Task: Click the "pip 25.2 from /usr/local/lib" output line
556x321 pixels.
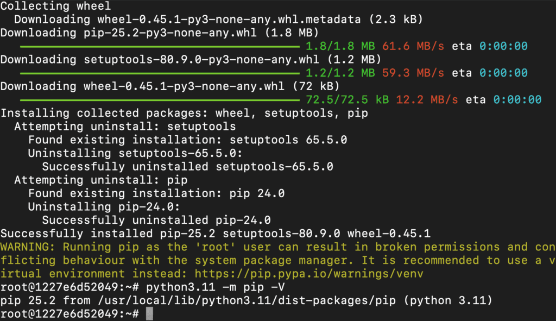Action: [247, 300]
